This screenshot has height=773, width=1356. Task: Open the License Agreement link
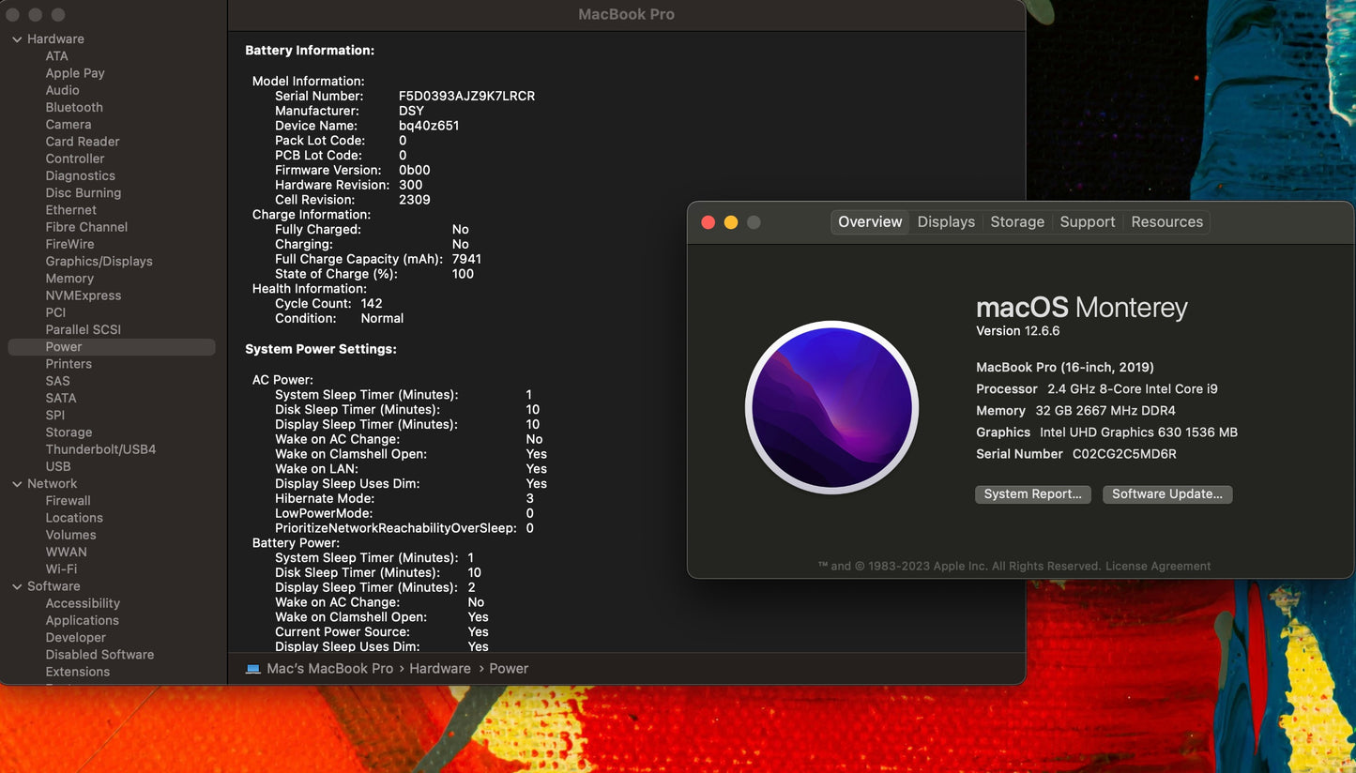1158,567
